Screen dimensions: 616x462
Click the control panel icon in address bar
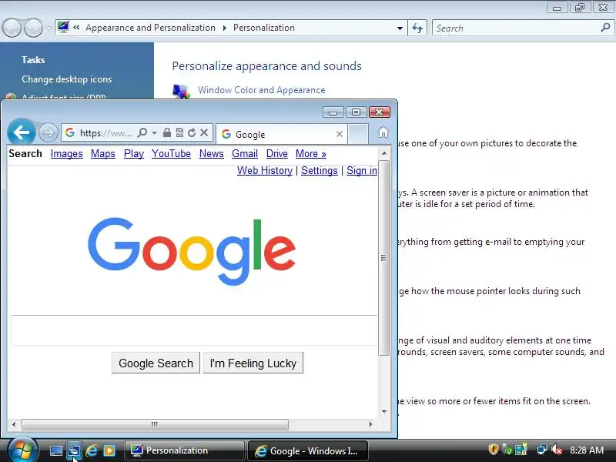(x=63, y=28)
